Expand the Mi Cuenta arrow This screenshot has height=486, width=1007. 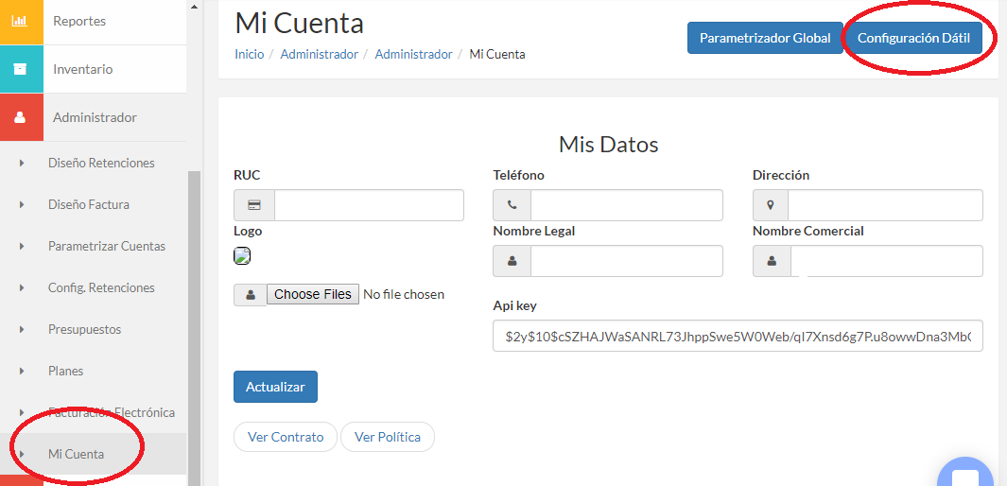(22, 454)
